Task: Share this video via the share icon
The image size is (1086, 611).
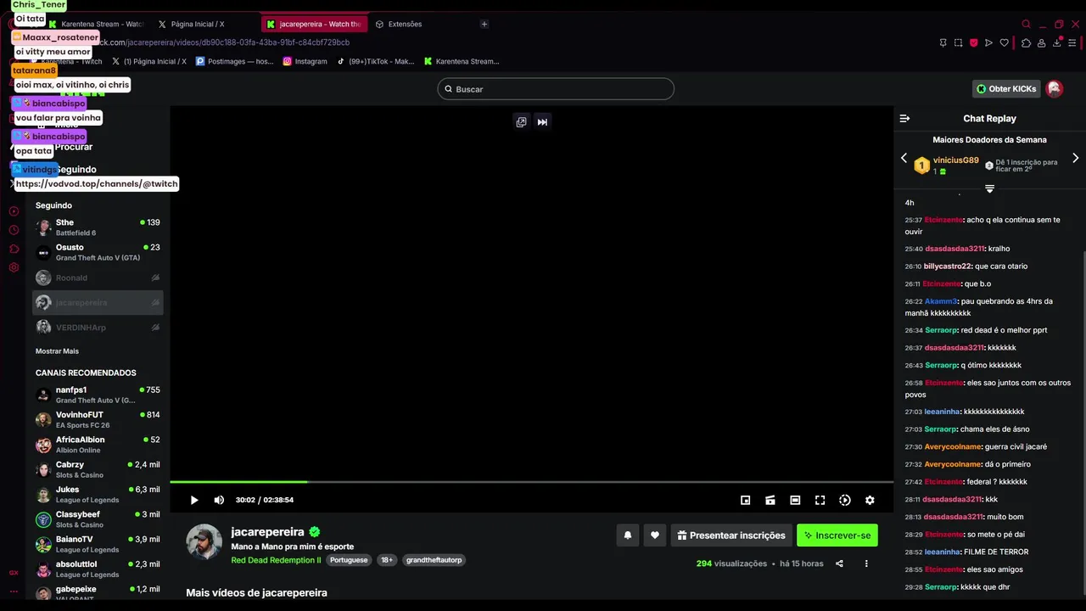Action: [839, 563]
